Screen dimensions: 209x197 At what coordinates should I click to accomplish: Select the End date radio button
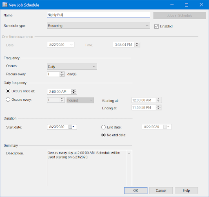103,127
